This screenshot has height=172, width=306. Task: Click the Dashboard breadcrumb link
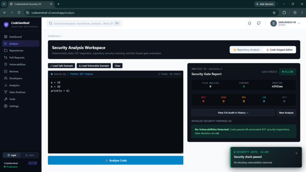click(x=54, y=36)
